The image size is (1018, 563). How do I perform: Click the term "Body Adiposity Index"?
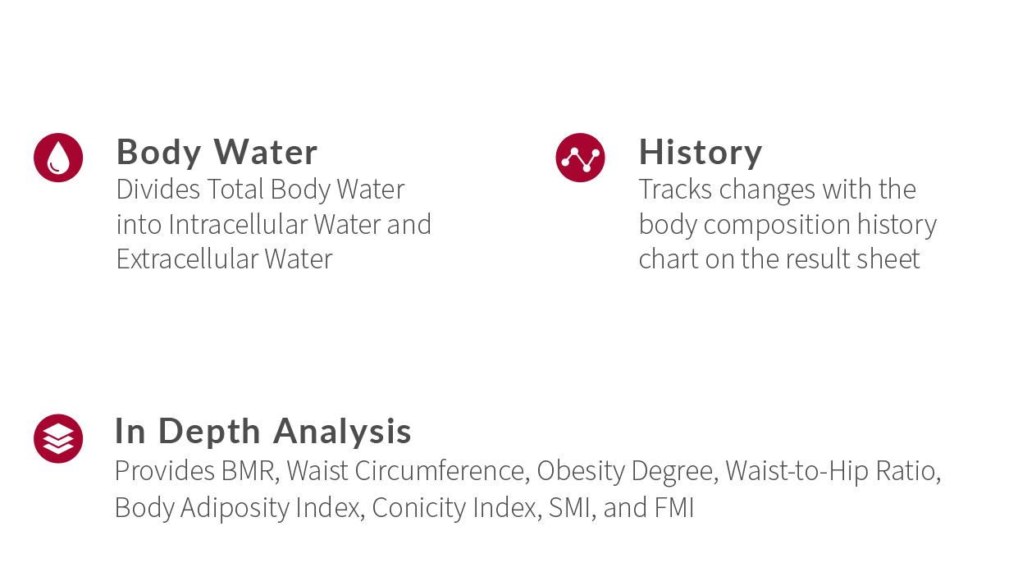(237, 507)
